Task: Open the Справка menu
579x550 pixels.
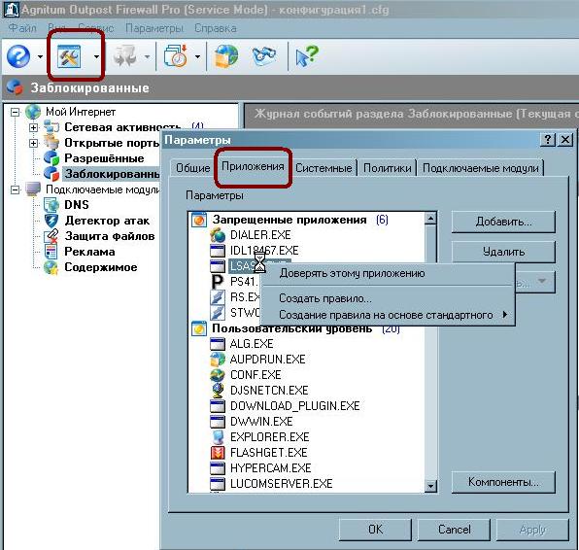Action: (216, 28)
